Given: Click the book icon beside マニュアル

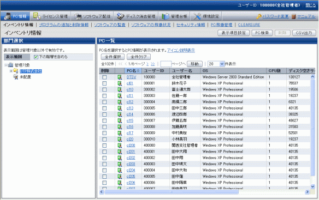Looking at the screenshot, I should (293, 16).
